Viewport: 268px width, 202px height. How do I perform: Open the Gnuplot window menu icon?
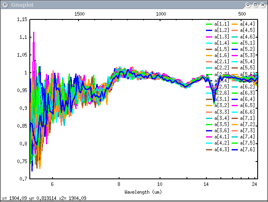5,5
